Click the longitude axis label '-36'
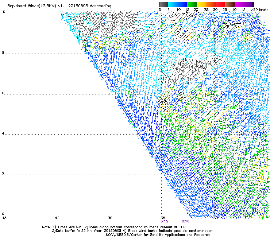 162,218
